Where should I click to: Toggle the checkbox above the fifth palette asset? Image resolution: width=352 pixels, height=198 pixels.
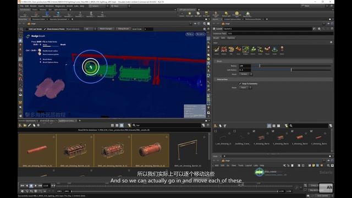[292, 131]
